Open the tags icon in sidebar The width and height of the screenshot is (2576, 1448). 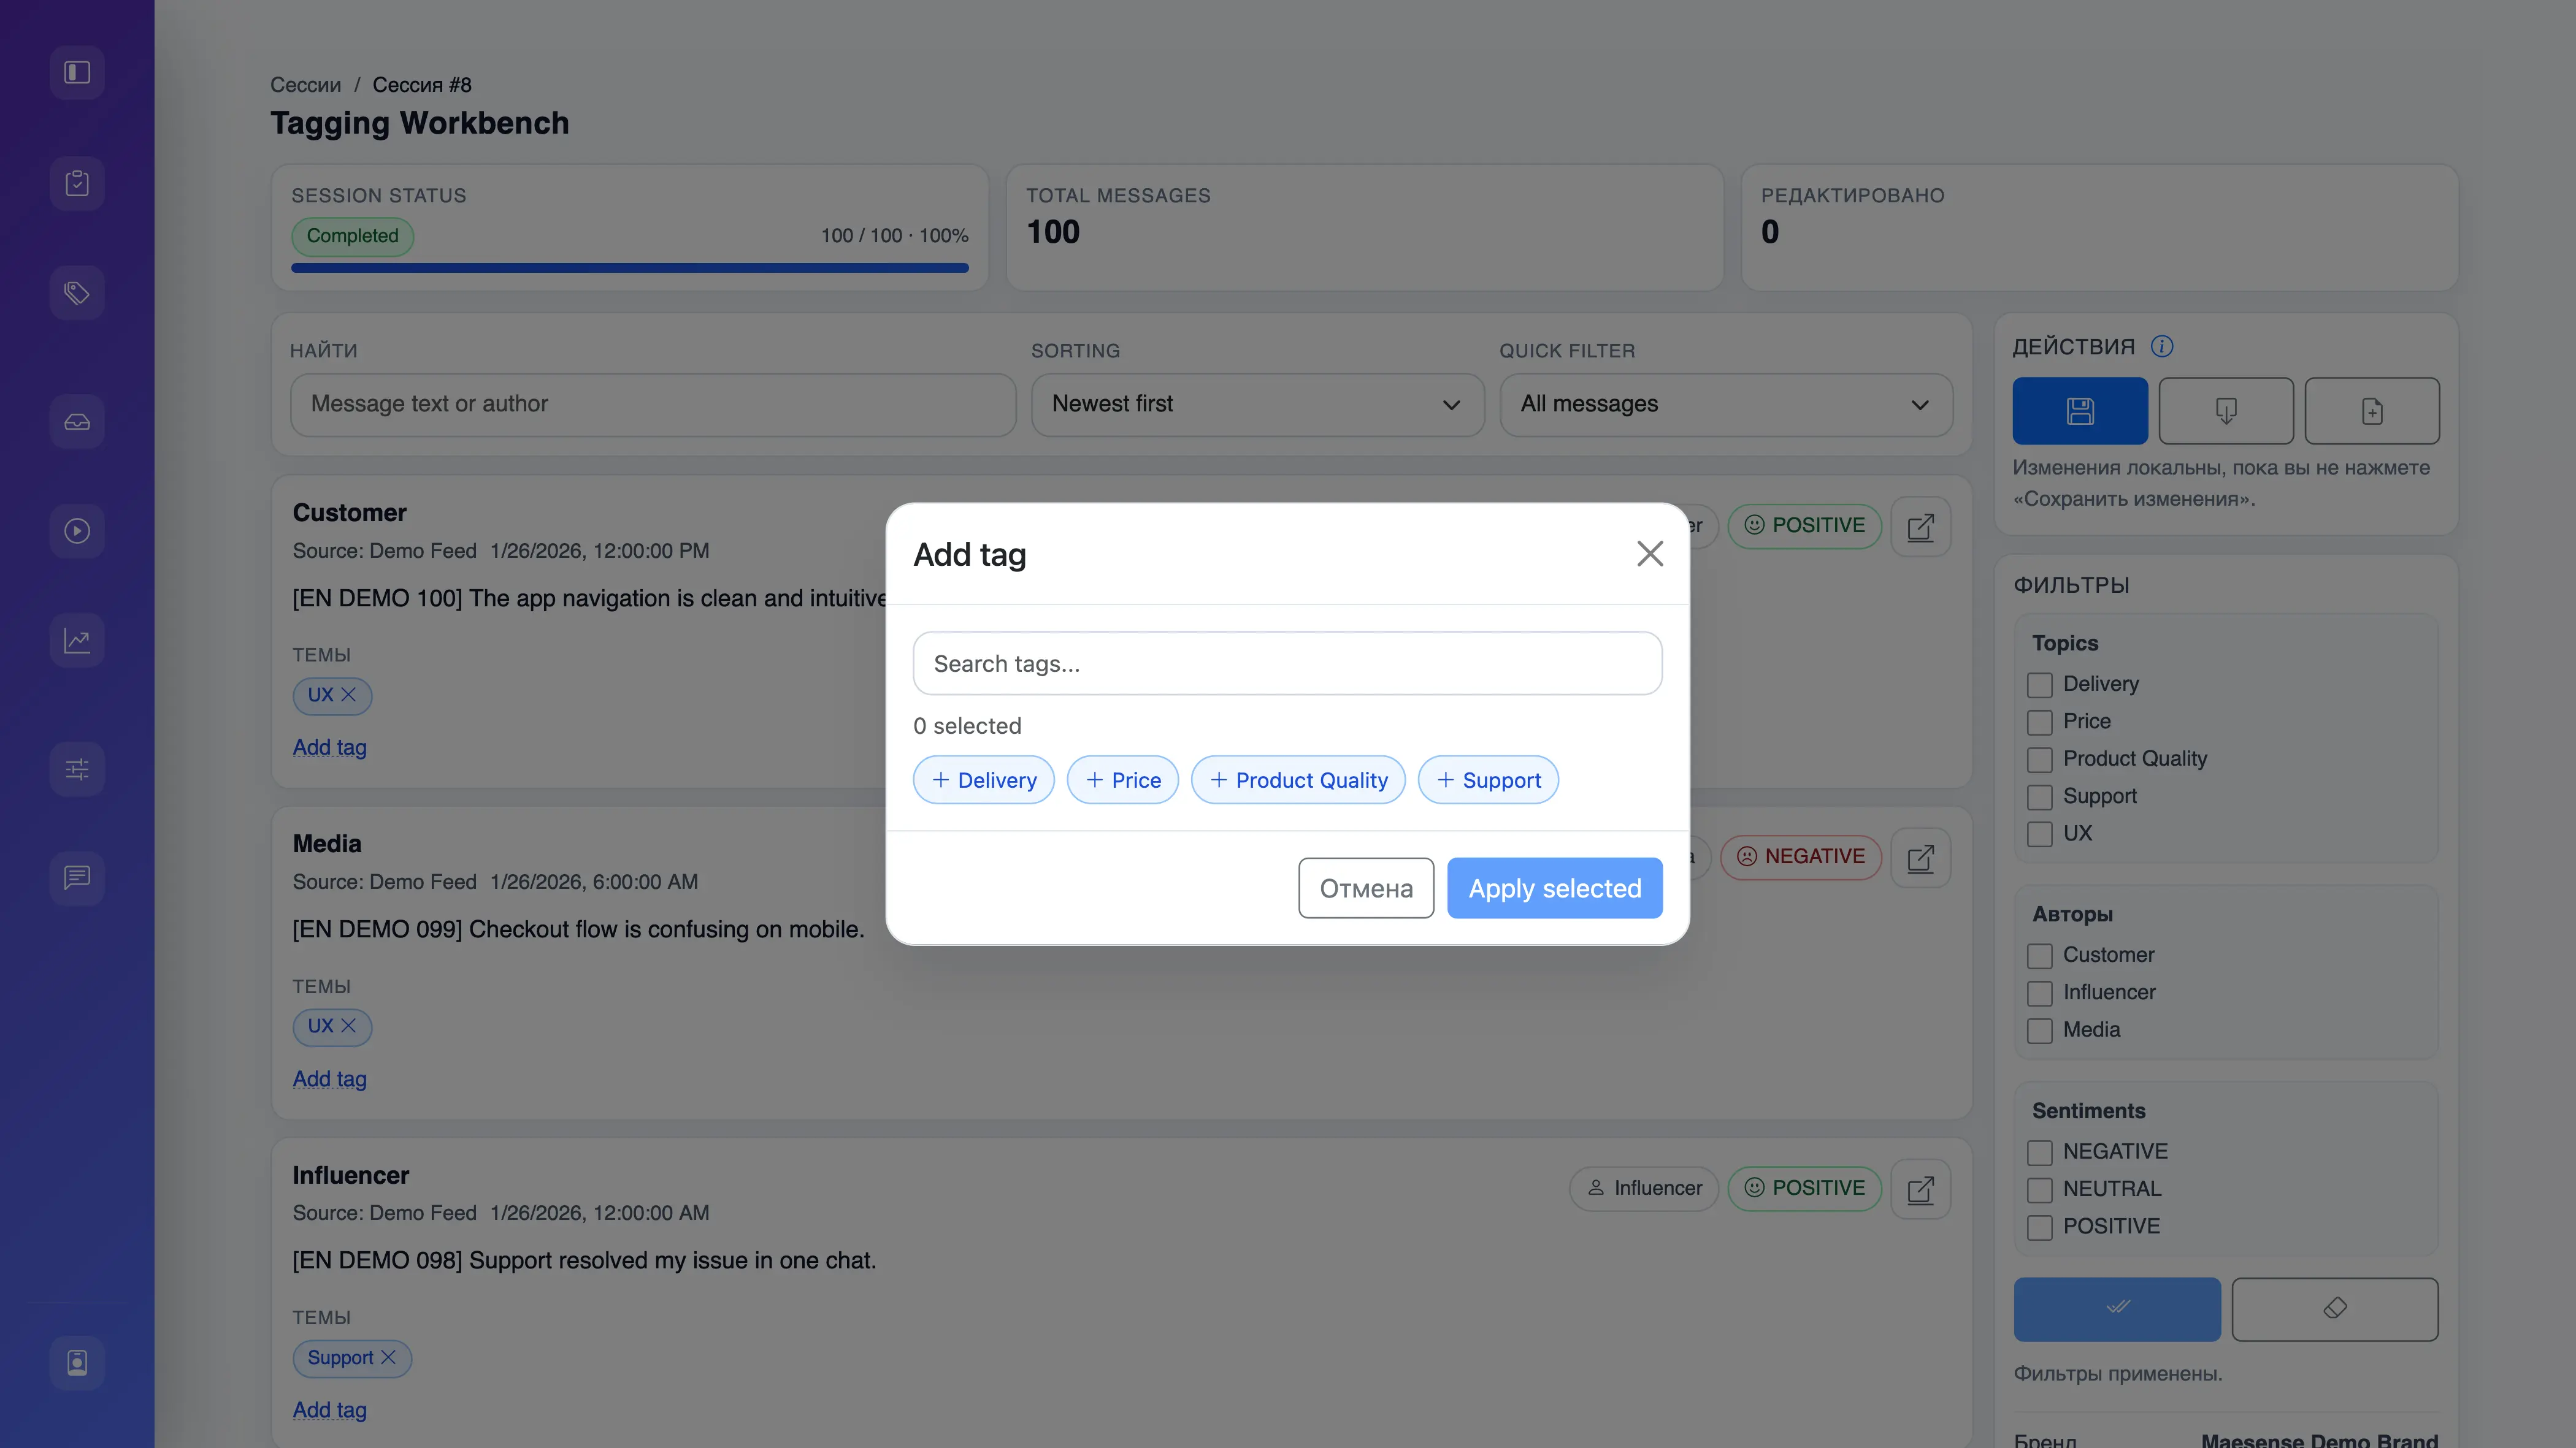click(x=77, y=293)
